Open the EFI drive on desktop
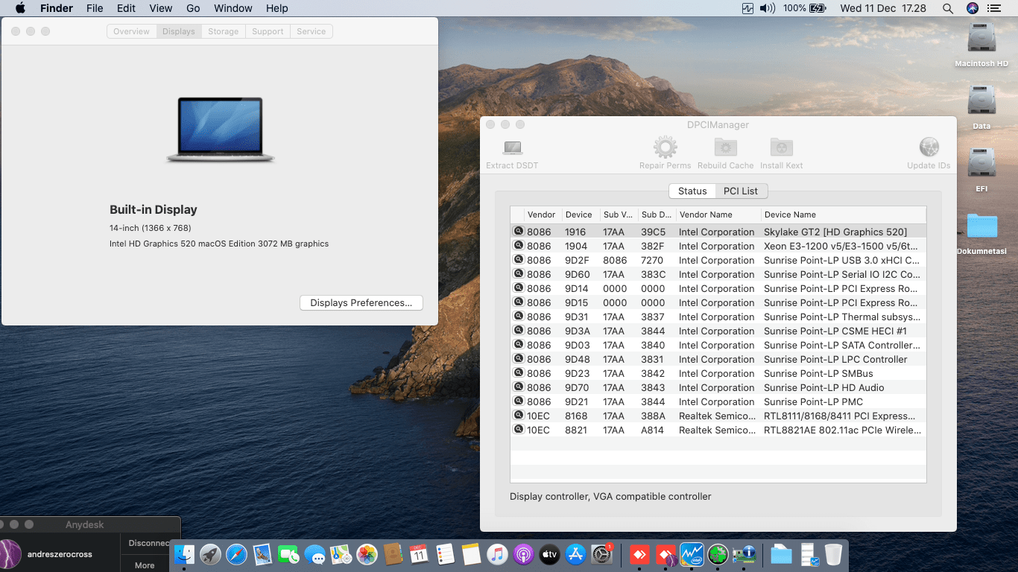Image resolution: width=1018 pixels, height=572 pixels. pyautogui.click(x=981, y=163)
